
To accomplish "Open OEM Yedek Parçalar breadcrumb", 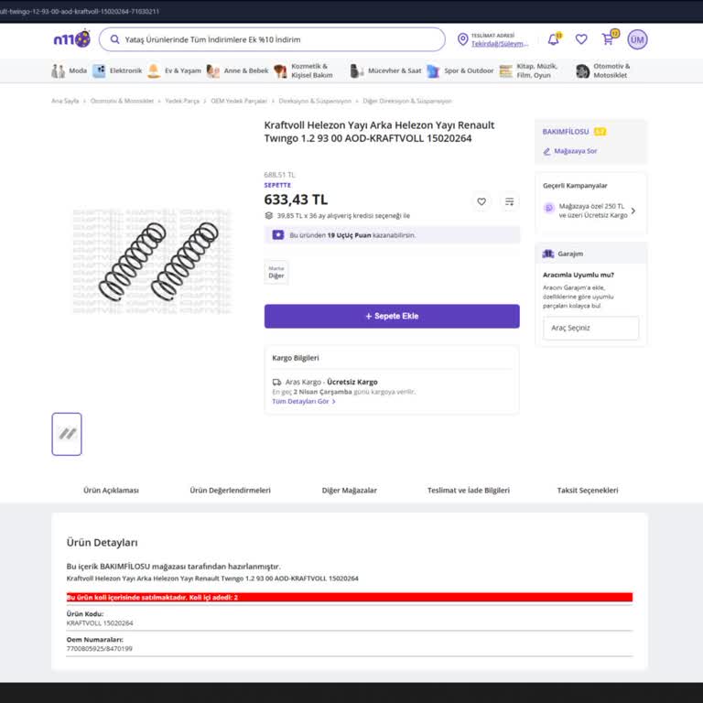I will (239, 101).
